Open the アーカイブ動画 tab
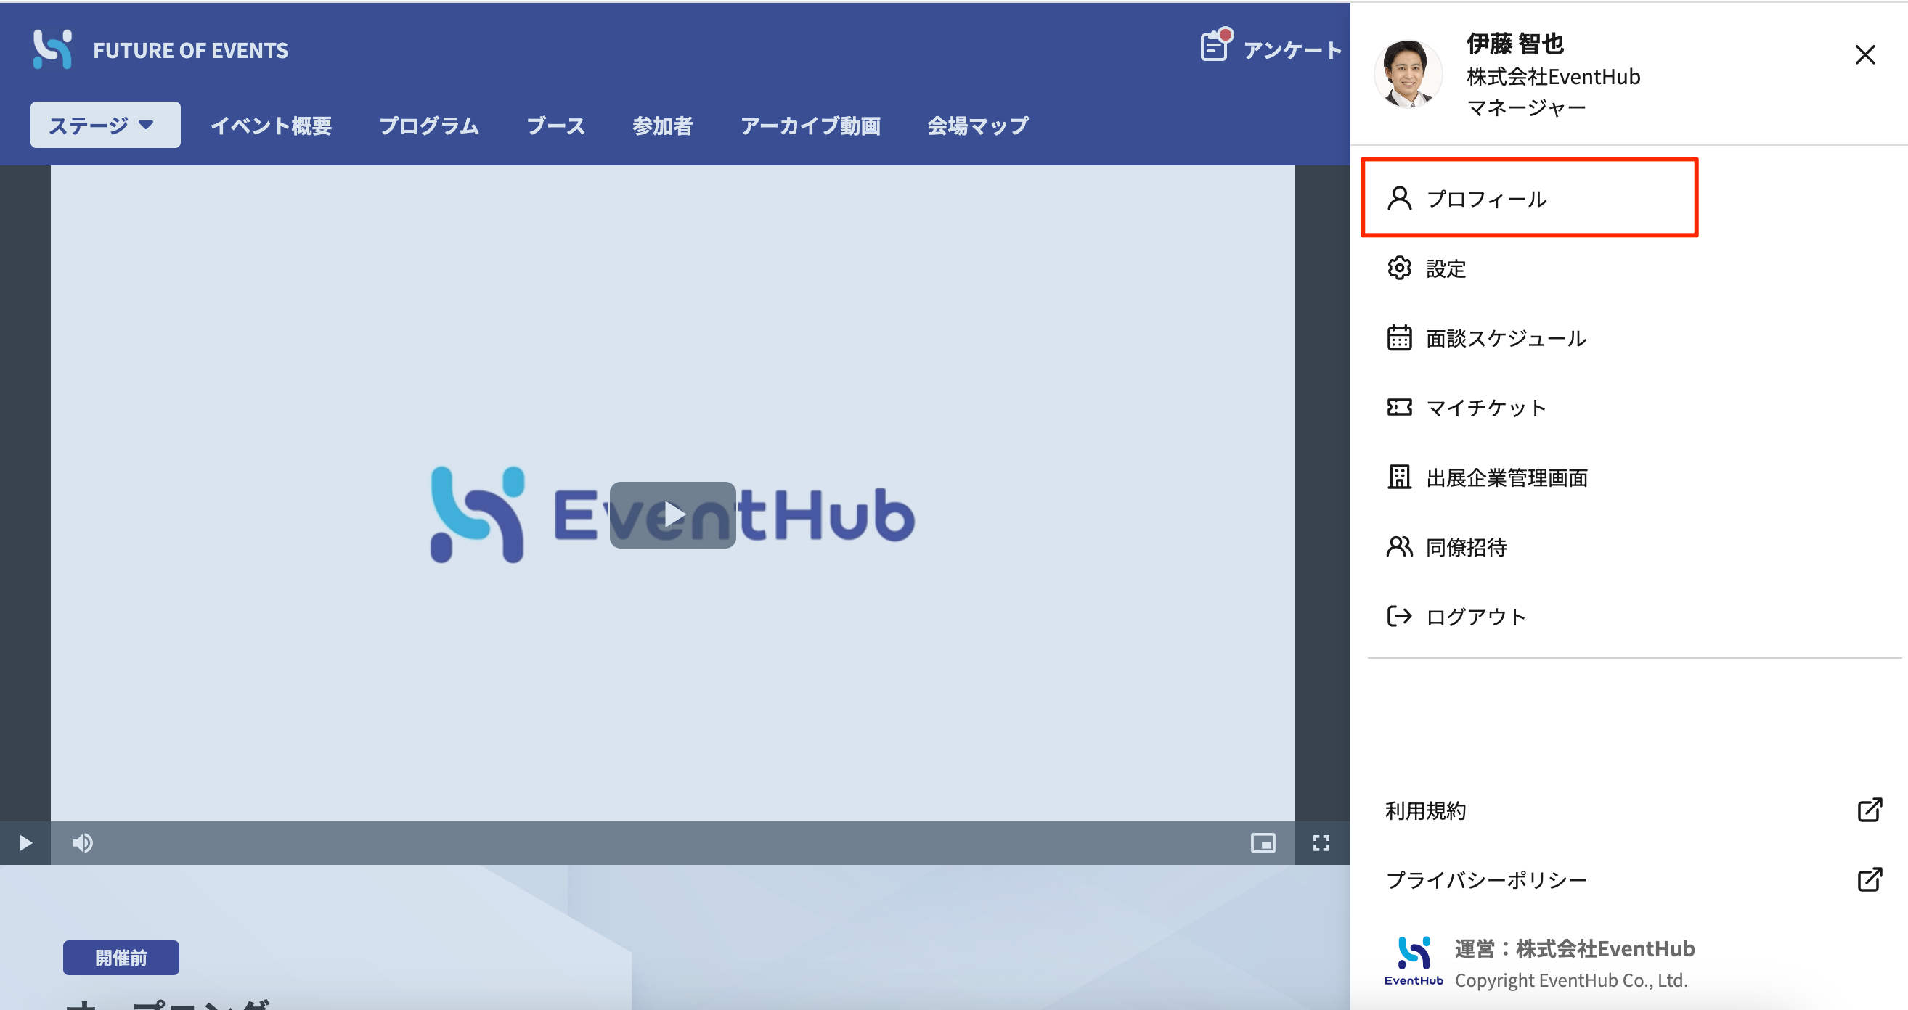The image size is (1908, 1010). pyautogui.click(x=810, y=125)
